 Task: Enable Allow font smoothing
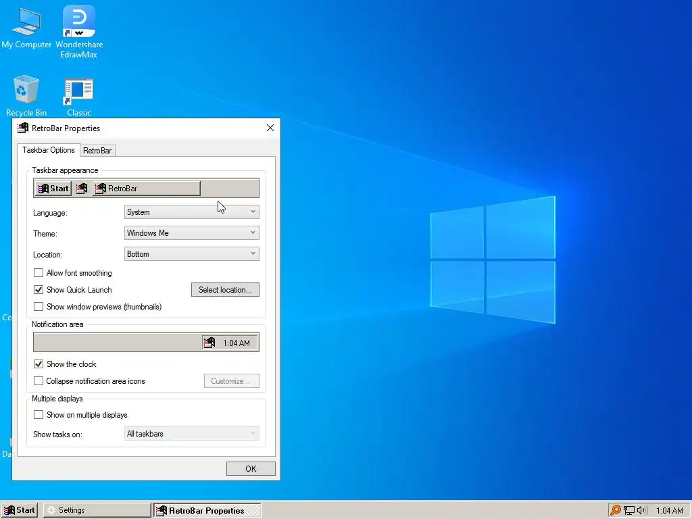[39, 273]
